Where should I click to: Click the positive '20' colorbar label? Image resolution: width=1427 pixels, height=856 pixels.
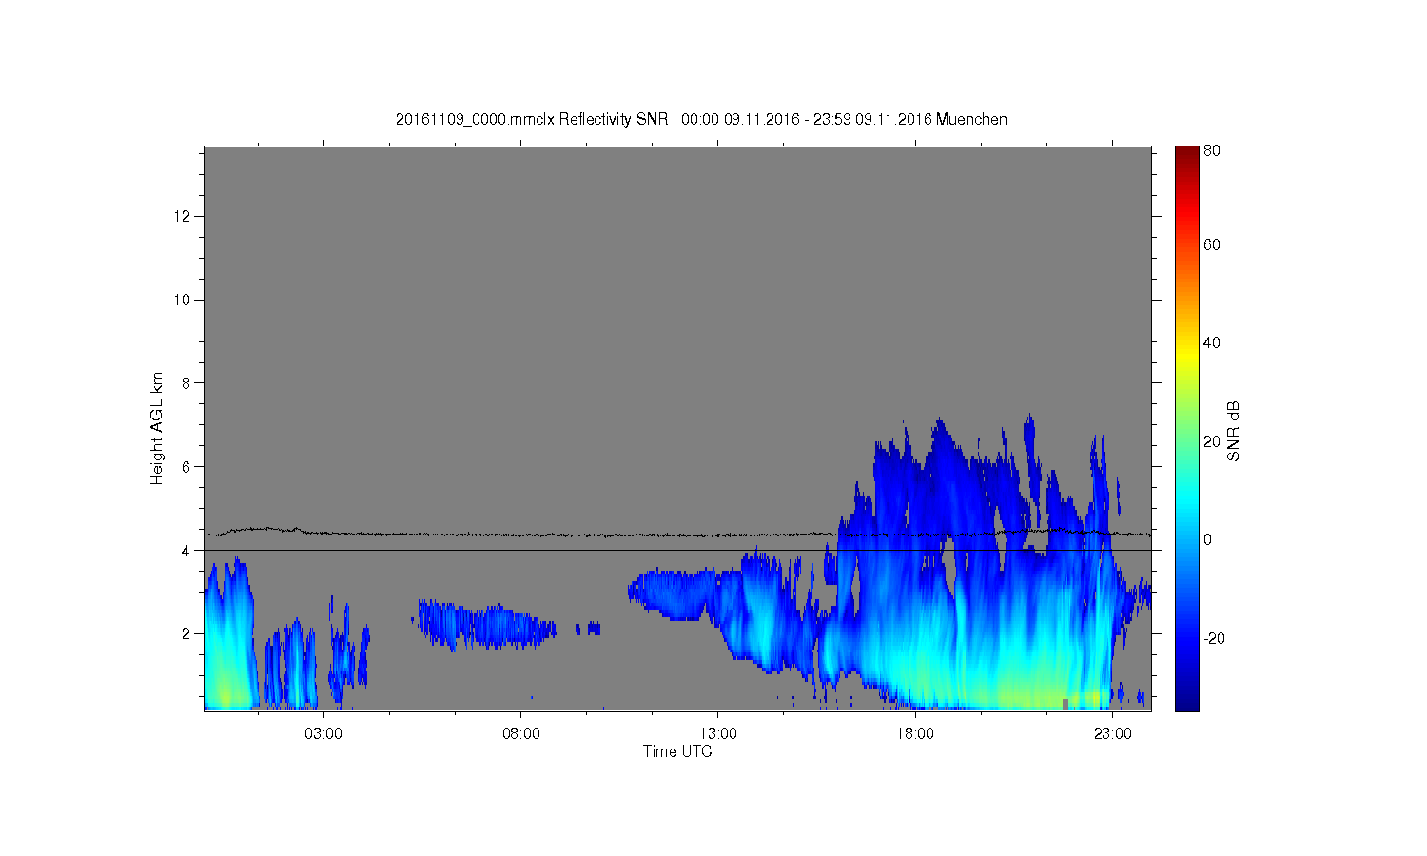[1212, 441]
